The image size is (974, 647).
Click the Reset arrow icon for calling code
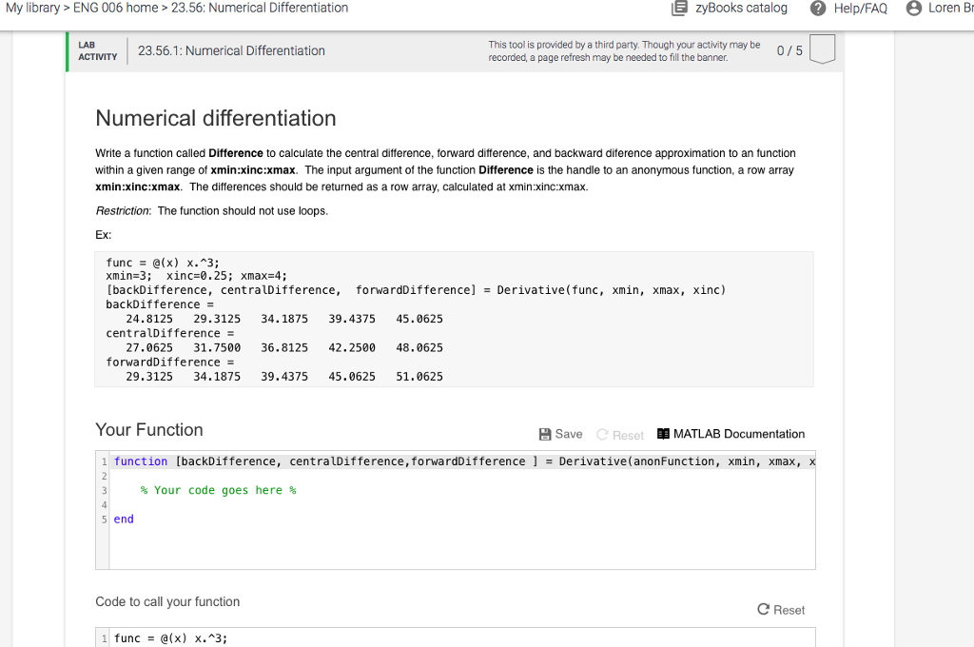[764, 609]
